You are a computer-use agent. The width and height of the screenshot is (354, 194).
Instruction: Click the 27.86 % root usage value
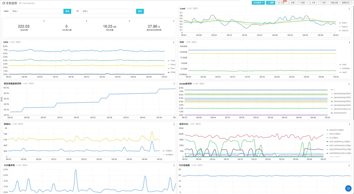(x=154, y=26)
